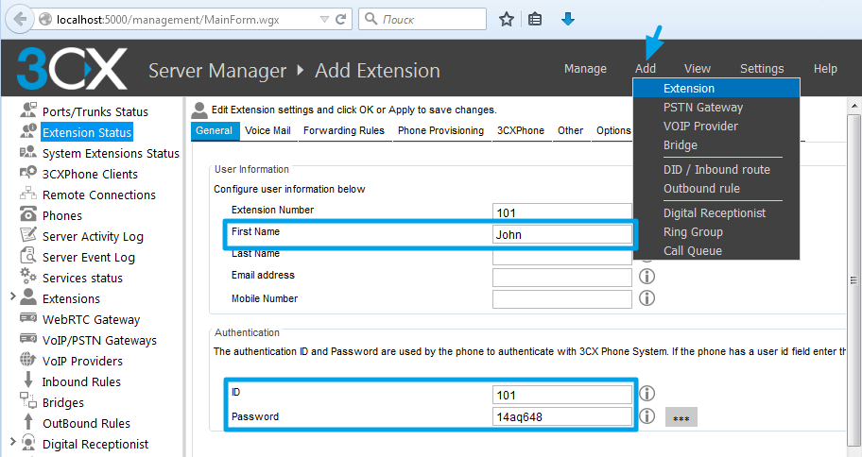Open Server Activity Log in sidebar
The height and width of the screenshot is (457, 862).
[x=93, y=236]
